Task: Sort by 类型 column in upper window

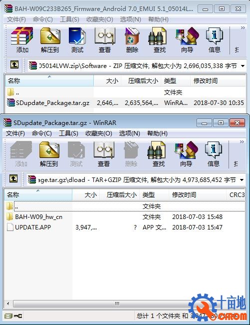Action: [x=176, y=80]
